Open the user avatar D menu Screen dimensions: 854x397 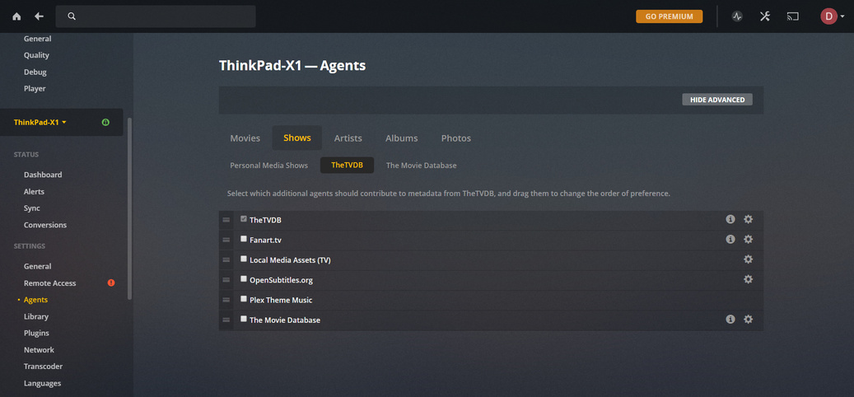[x=832, y=16]
